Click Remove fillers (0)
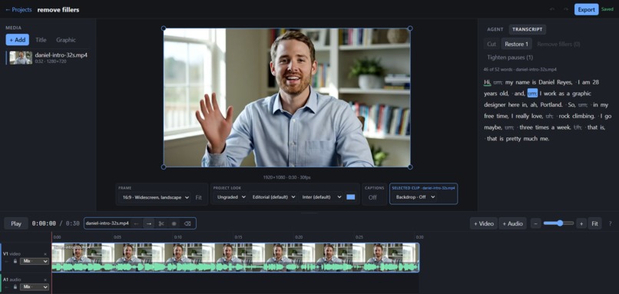Screen dimensions: 619x294 point(558,45)
